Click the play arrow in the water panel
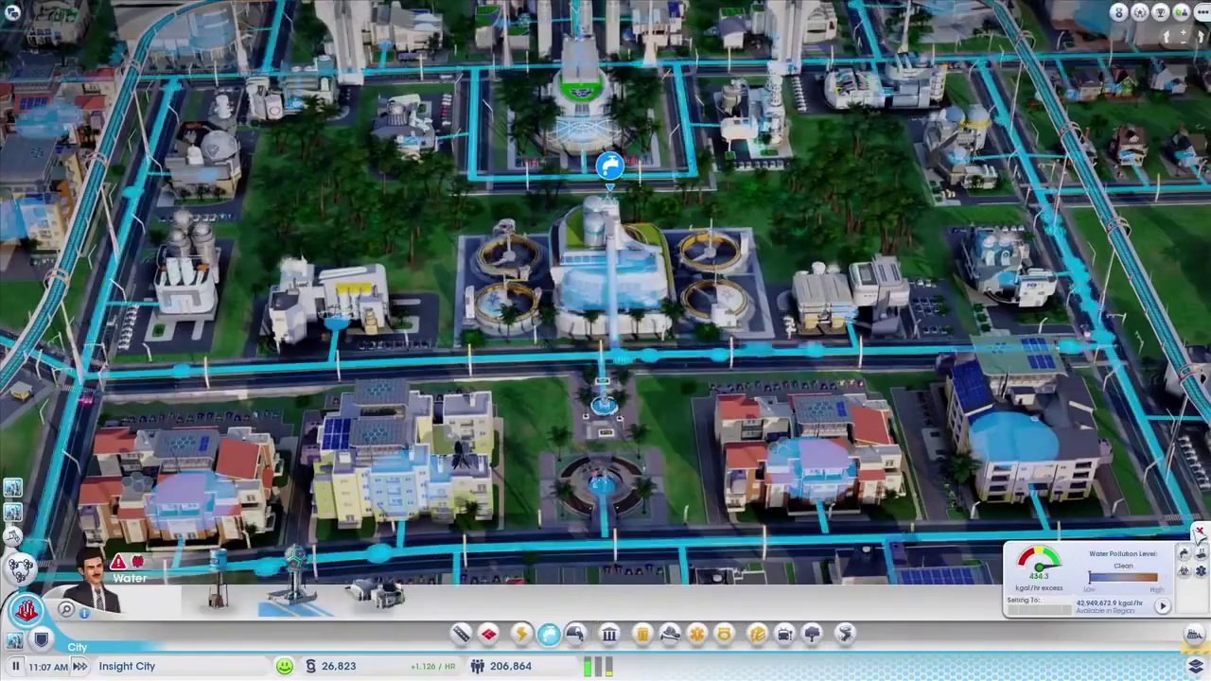Screen dimensions: 1211x681 point(1163,607)
